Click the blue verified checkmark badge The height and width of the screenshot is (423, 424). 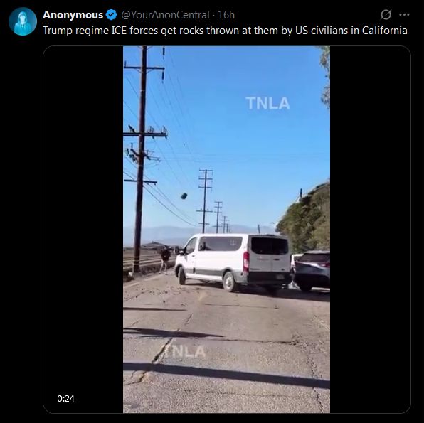pos(111,15)
